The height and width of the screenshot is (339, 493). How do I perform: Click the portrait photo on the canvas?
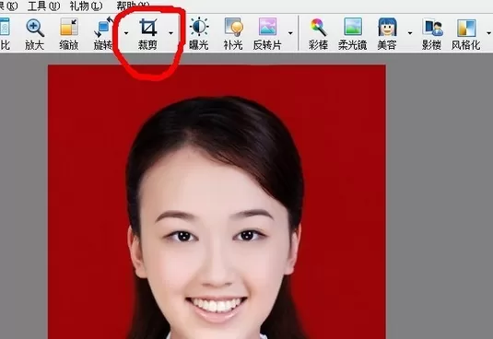tap(217, 202)
